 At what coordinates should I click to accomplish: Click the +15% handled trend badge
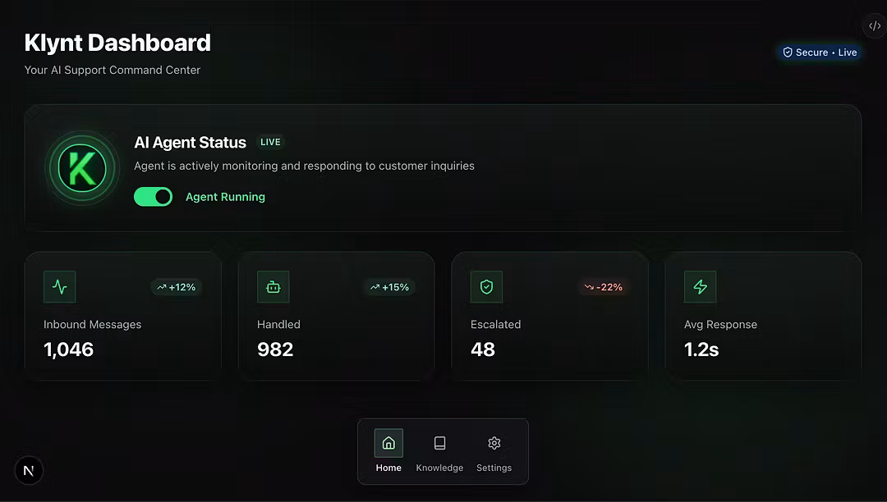tap(389, 287)
